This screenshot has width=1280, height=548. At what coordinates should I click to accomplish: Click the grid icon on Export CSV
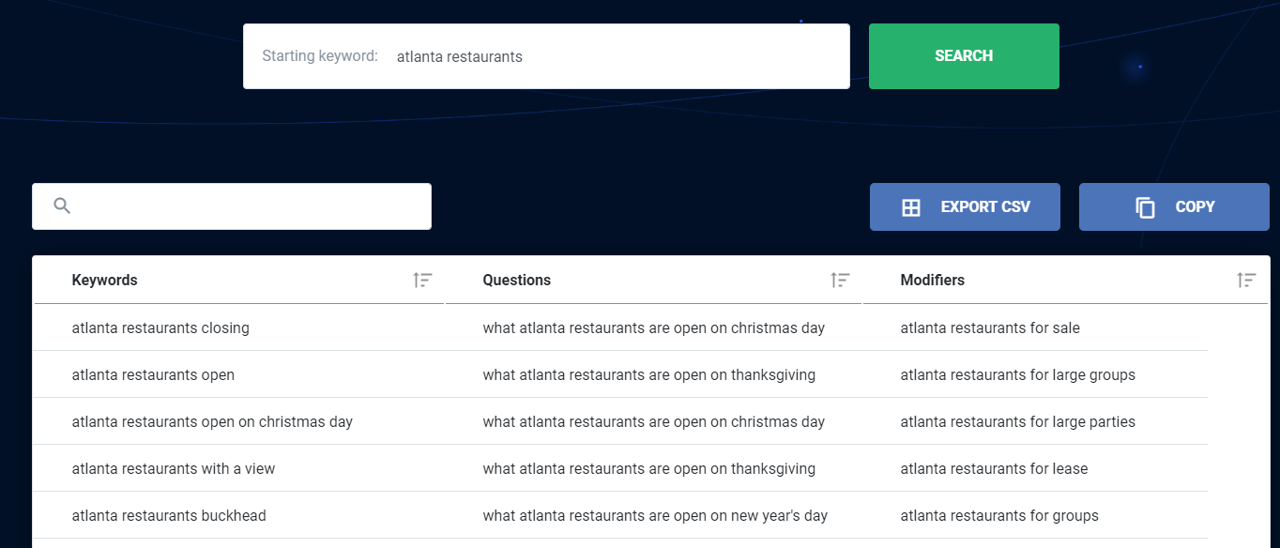coord(910,207)
